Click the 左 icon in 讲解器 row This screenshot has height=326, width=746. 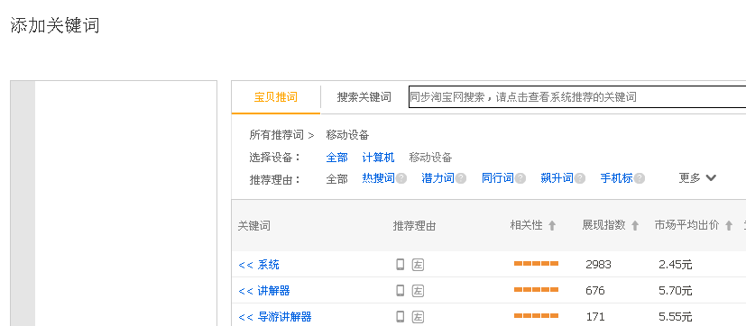coord(418,290)
